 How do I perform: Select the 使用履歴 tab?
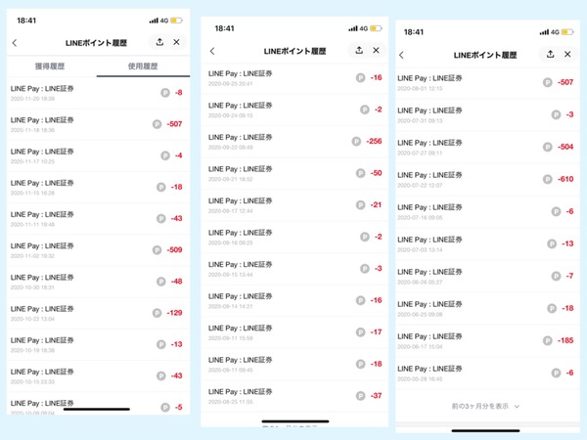coord(143,66)
